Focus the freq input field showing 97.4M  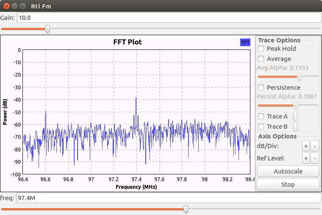coord(169,198)
